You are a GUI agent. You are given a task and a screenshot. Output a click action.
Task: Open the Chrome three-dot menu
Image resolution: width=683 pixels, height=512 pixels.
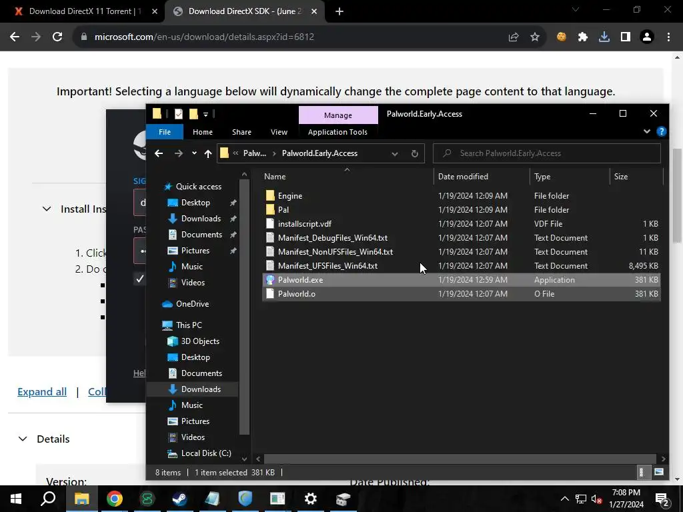coord(668,37)
